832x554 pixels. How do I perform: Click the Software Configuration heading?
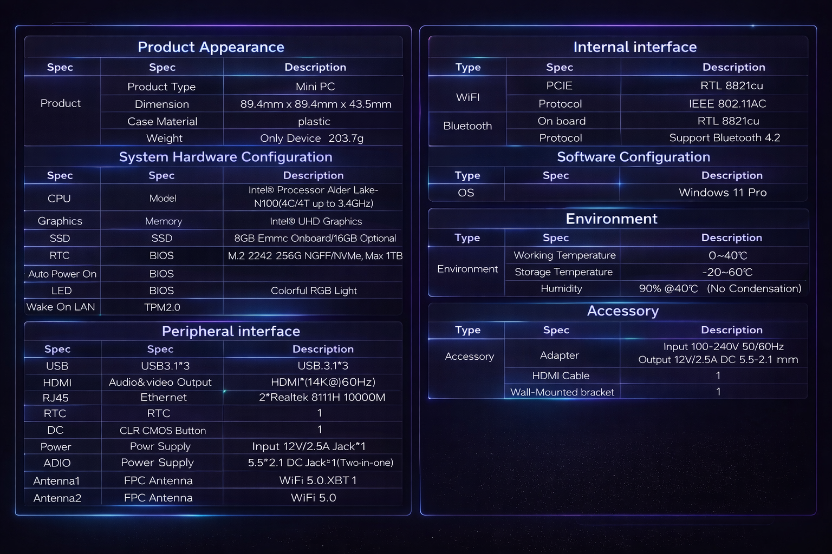(x=633, y=157)
